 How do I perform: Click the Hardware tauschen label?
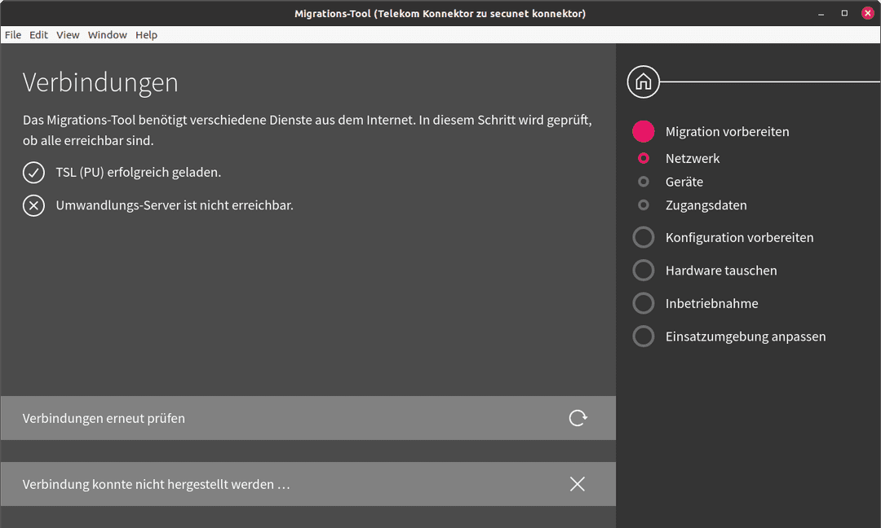721,271
